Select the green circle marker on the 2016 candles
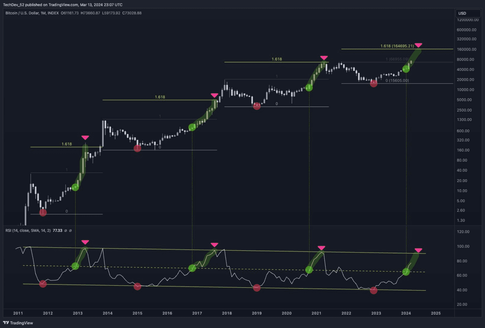 click(x=192, y=127)
